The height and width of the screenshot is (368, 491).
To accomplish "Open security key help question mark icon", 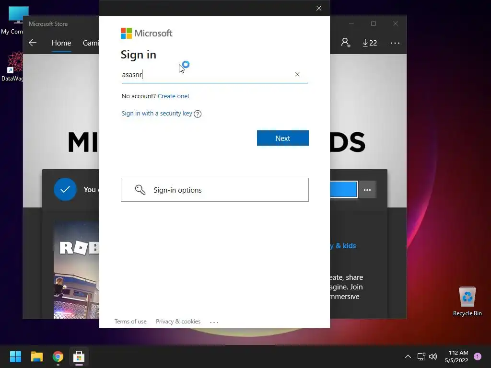I will [198, 114].
